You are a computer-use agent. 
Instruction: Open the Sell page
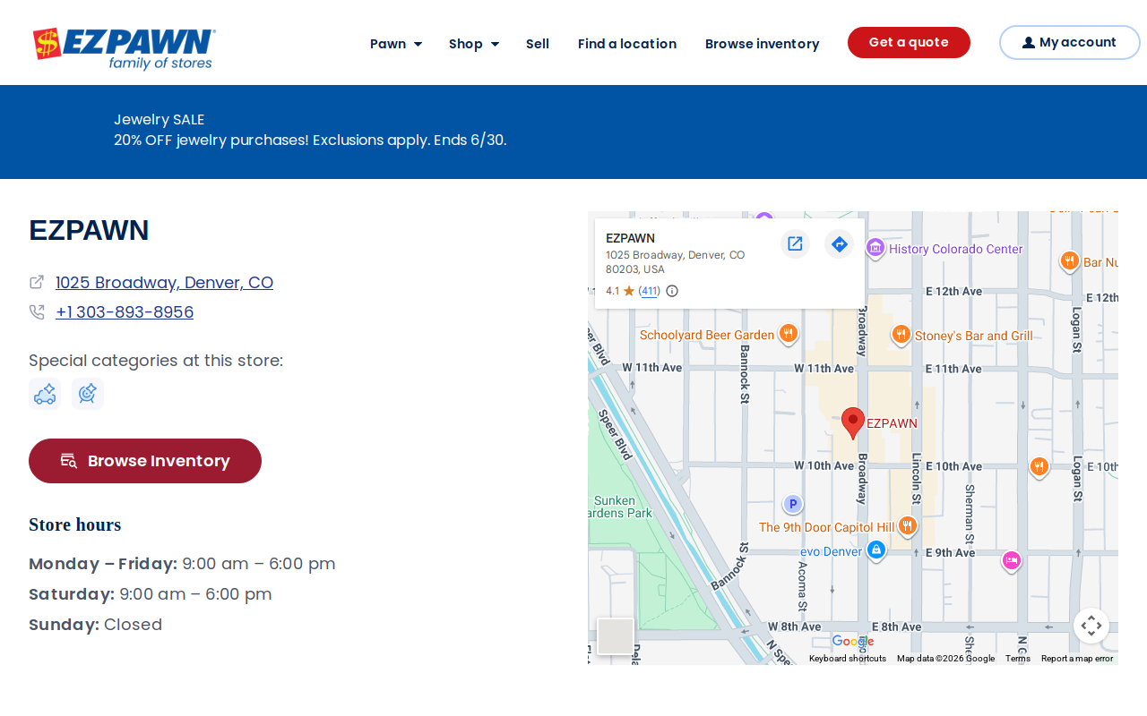(538, 44)
